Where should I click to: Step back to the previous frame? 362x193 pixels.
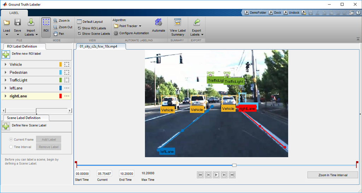[x=208, y=175]
